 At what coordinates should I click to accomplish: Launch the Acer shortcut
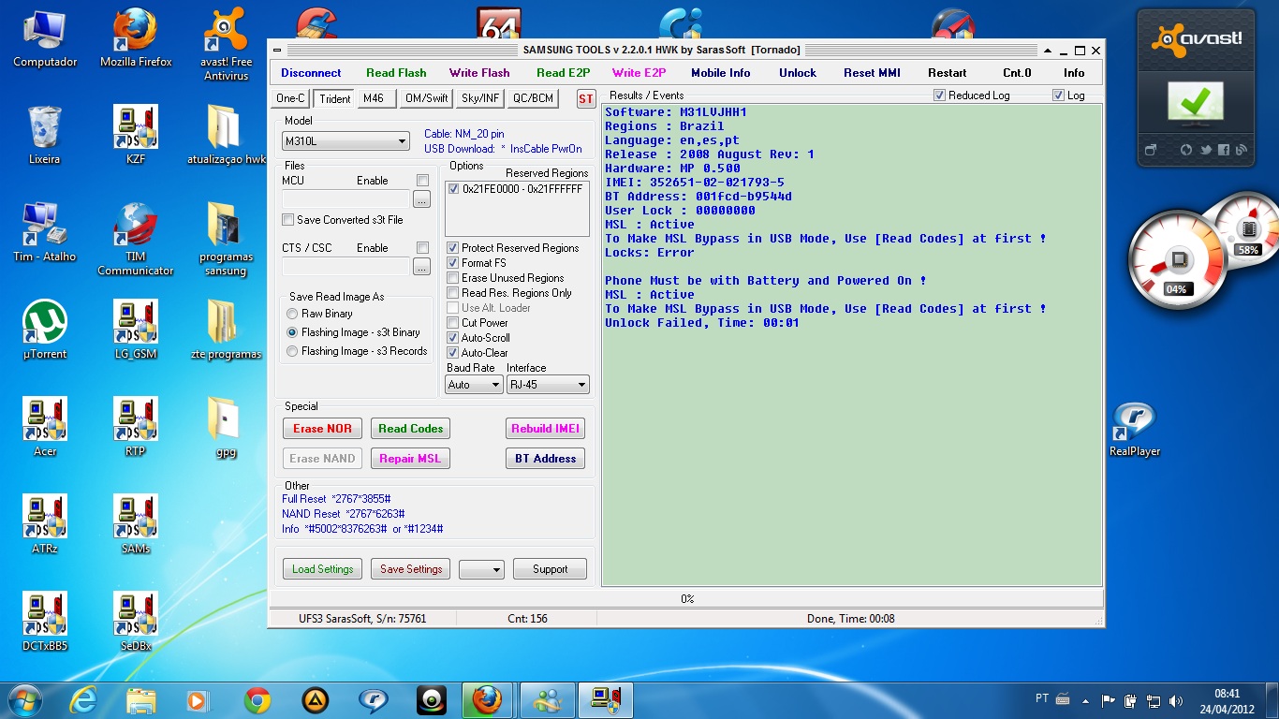pyautogui.click(x=45, y=428)
